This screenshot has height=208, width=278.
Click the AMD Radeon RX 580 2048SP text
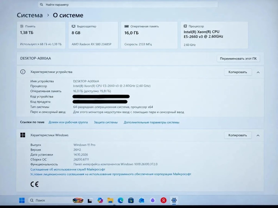91,44
